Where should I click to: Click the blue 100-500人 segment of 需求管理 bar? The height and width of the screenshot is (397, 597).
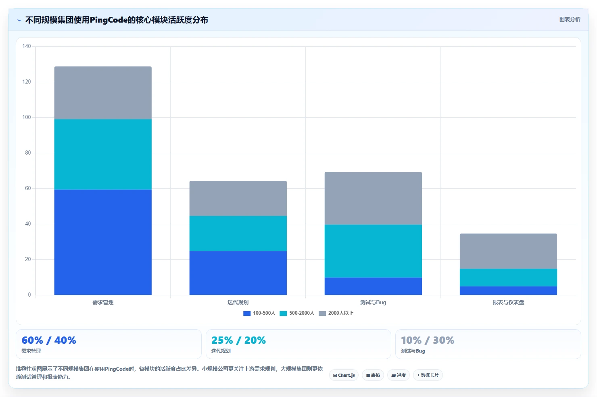pos(103,242)
